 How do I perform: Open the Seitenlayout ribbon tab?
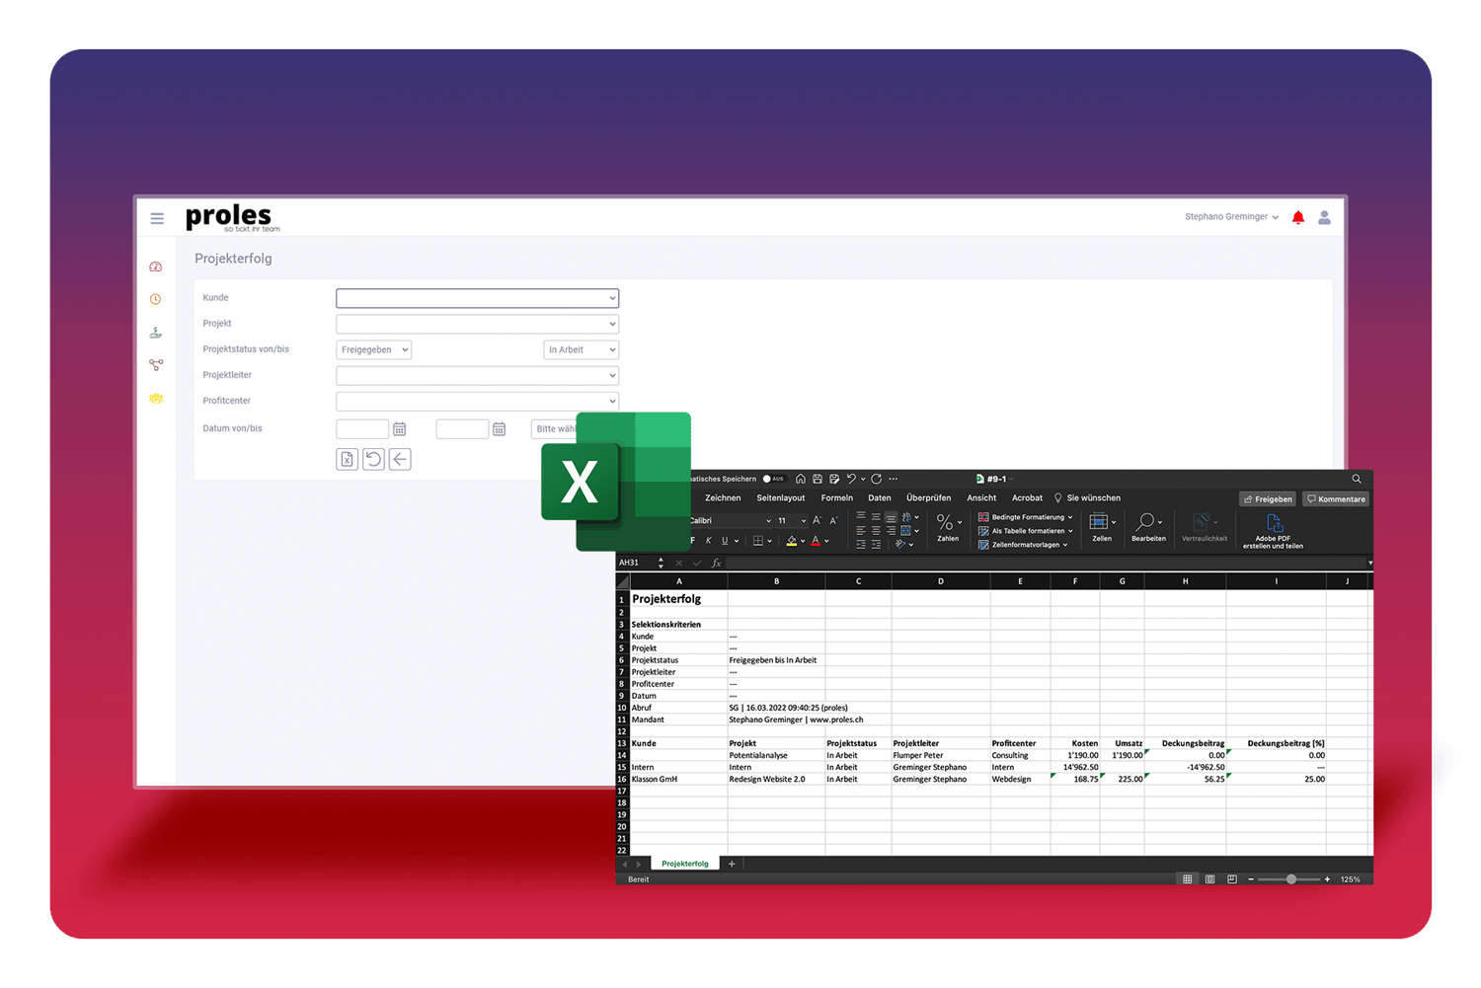780,498
